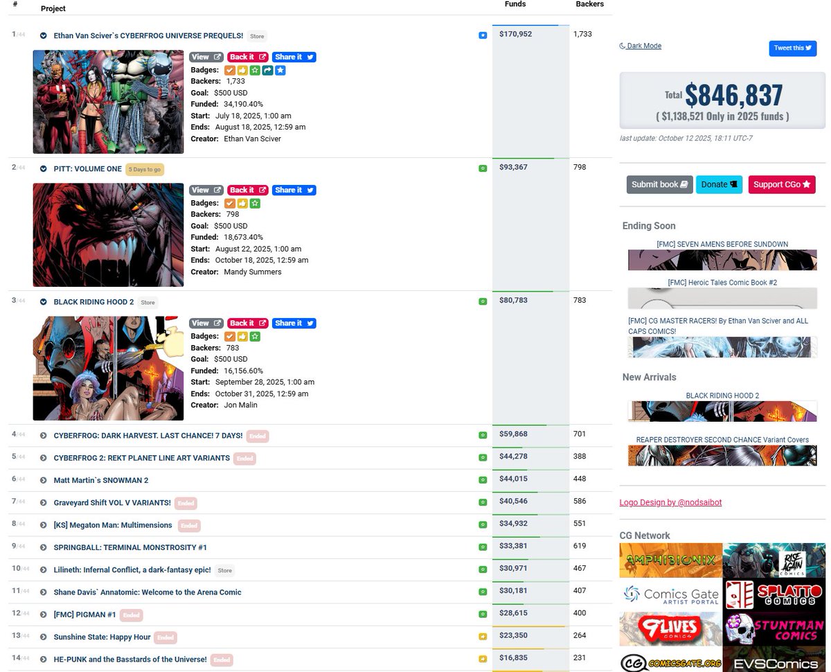Open SEVEN AMENS BEFORE SUNDOWN in Ending Soon
Image resolution: width=831 pixels, height=672 pixels.
click(x=722, y=245)
